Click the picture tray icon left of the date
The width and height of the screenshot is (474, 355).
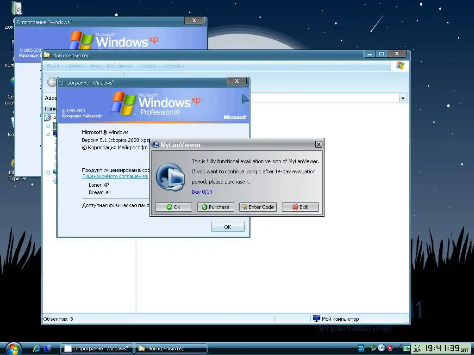pyautogui.click(x=406, y=349)
